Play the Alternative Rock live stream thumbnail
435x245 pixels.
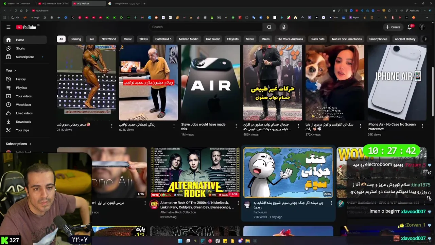coord(195,172)
